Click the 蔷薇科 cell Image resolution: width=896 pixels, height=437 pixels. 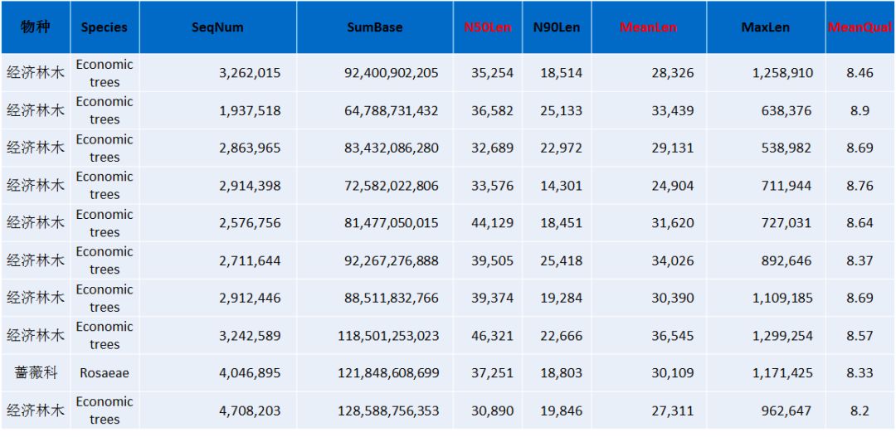[35, 373]
